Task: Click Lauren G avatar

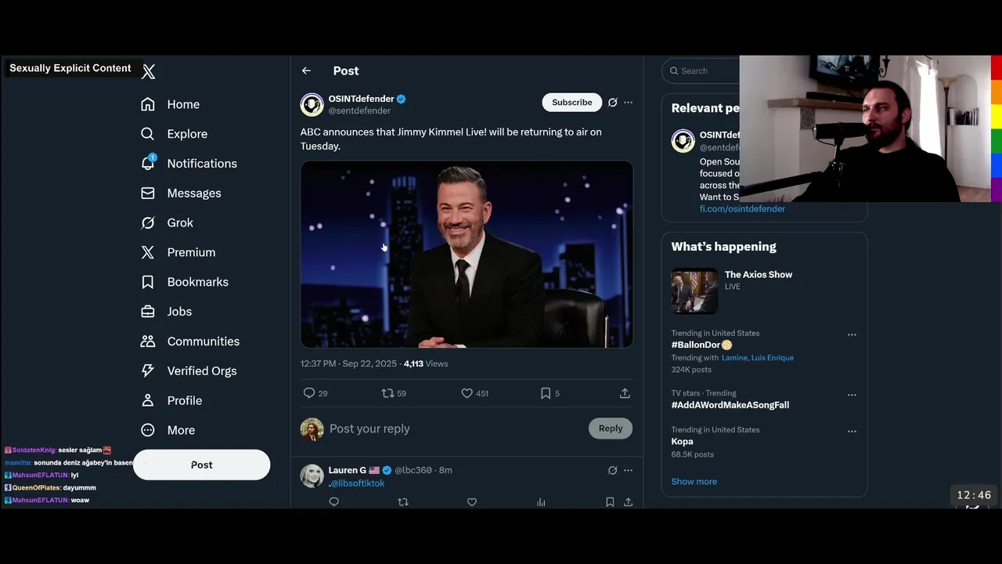Action: click(312, 475)
